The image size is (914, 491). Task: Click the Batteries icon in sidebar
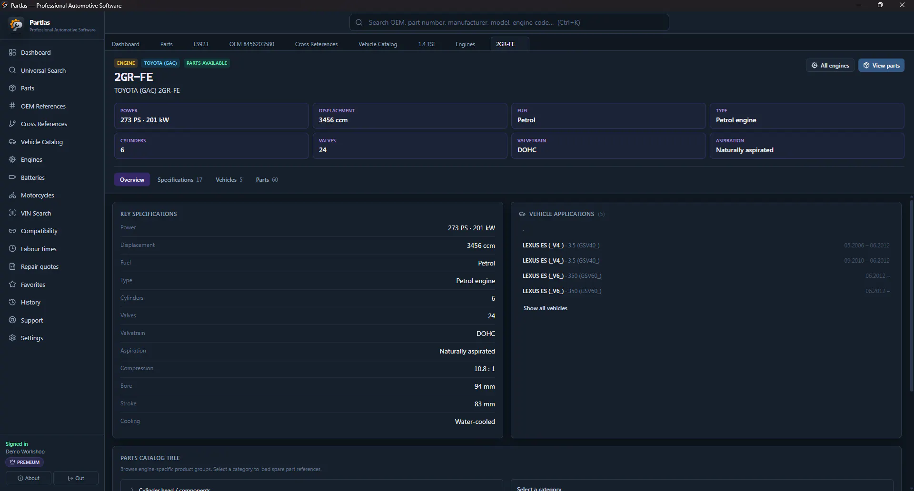click(x=12, y=177)
